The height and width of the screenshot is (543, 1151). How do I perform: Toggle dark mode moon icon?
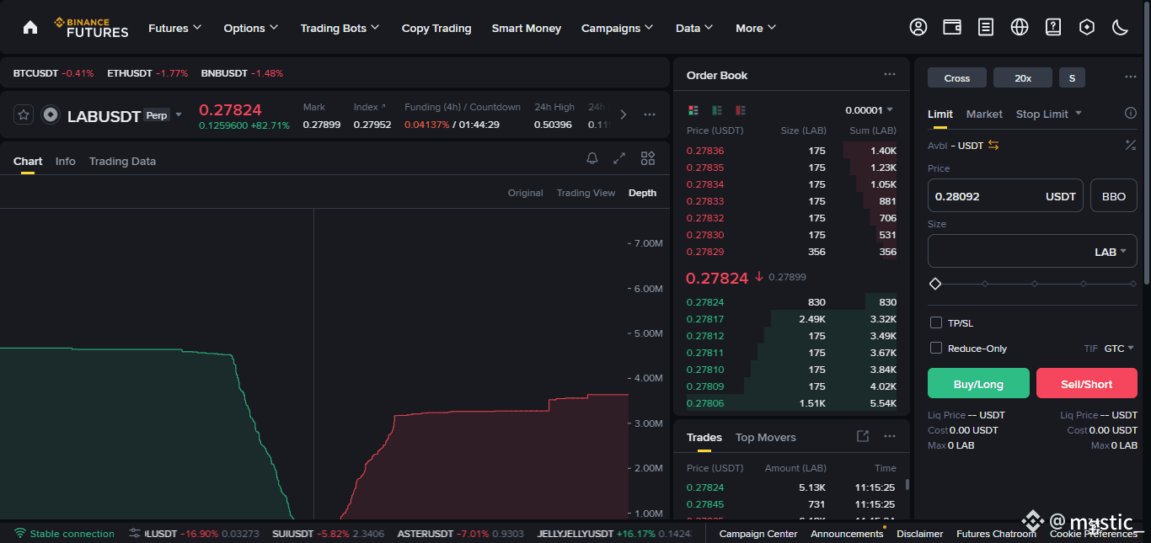(1121, 27)
